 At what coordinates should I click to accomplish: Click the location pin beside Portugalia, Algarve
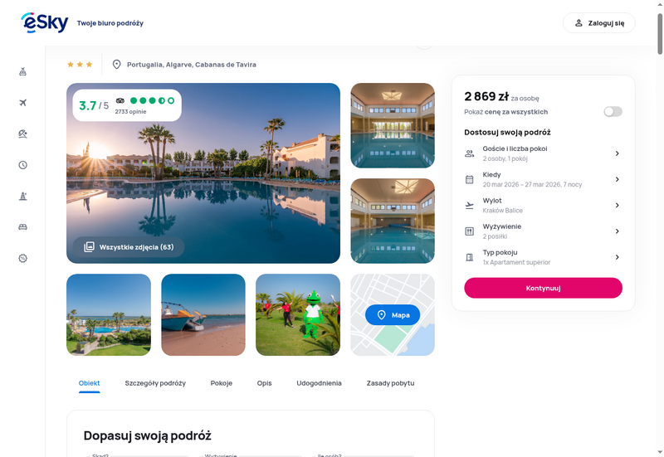[x=116, y=65]
